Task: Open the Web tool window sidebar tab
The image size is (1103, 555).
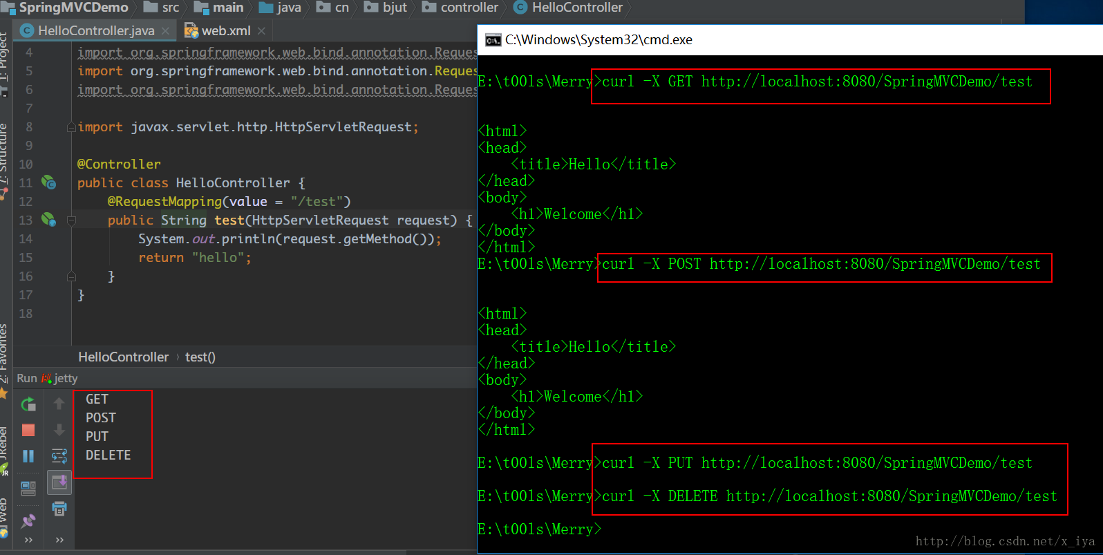Action: point(5,517)
